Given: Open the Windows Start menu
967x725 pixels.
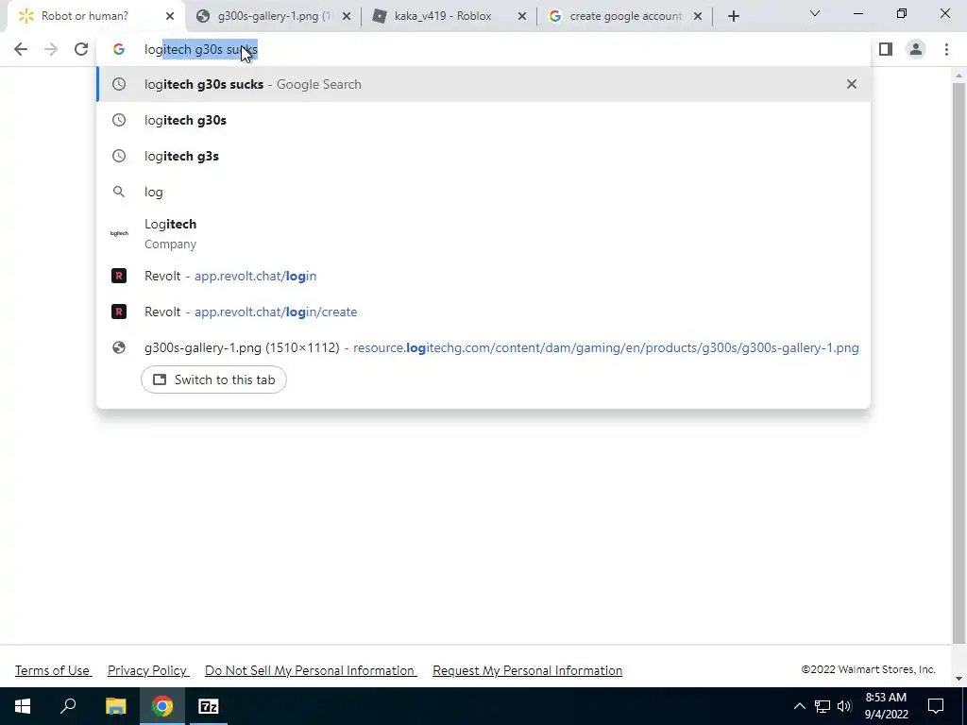Looking at the screenshot, I should pos(23,706).
